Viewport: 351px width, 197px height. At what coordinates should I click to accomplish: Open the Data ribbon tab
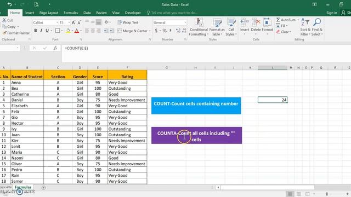pos(87,13)
